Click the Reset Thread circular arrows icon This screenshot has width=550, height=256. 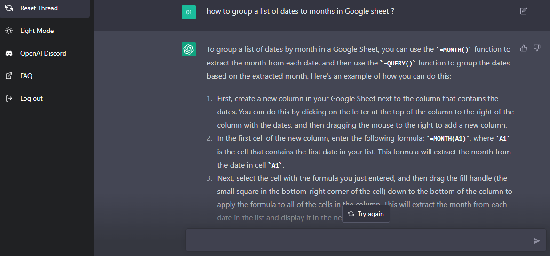tap(8, 8)
